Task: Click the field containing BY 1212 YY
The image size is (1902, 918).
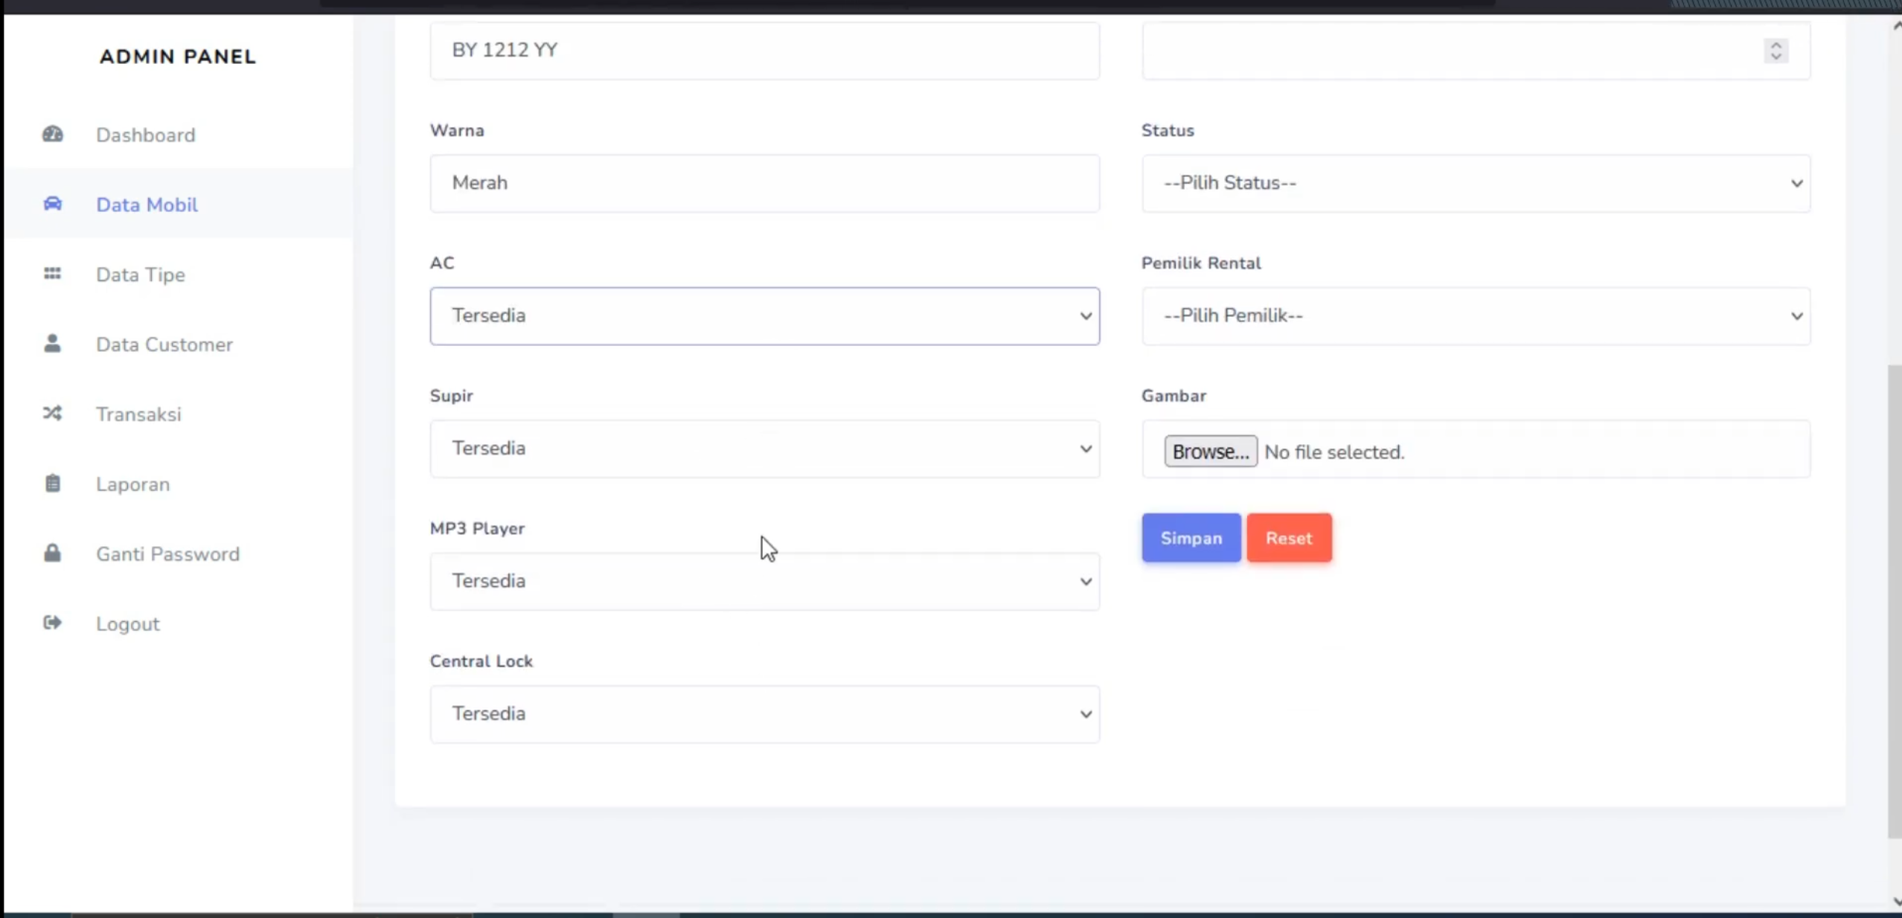Action: [x=764, y=50]
